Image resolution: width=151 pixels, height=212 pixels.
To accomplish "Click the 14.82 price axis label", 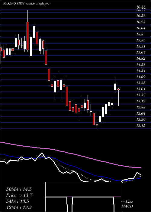I will pos(141,58).
